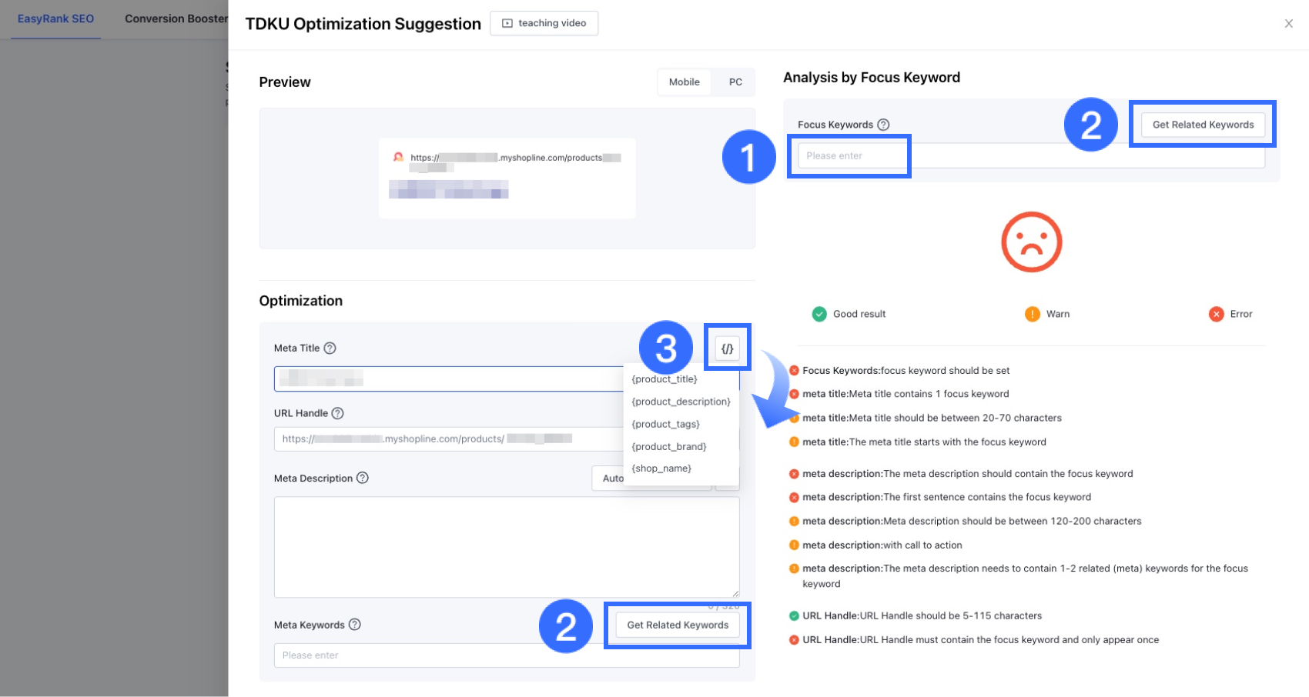Switch preview to Mobile view
Viewport: 1309px width, 697px height.
point(684,82)
